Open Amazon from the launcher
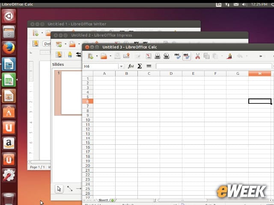 click(x=9, y=143)
